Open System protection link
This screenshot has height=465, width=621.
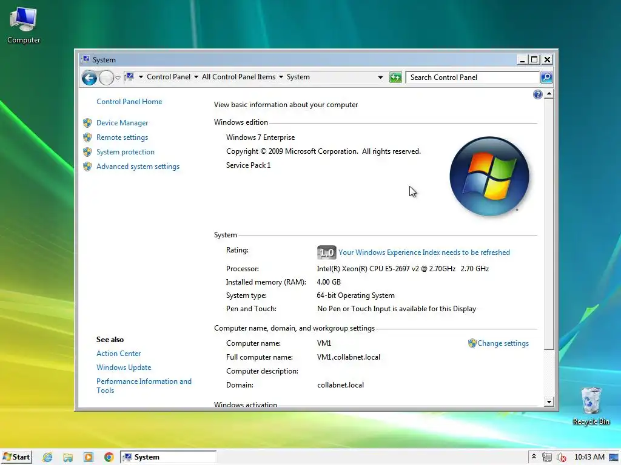click(x=125, y=152)
